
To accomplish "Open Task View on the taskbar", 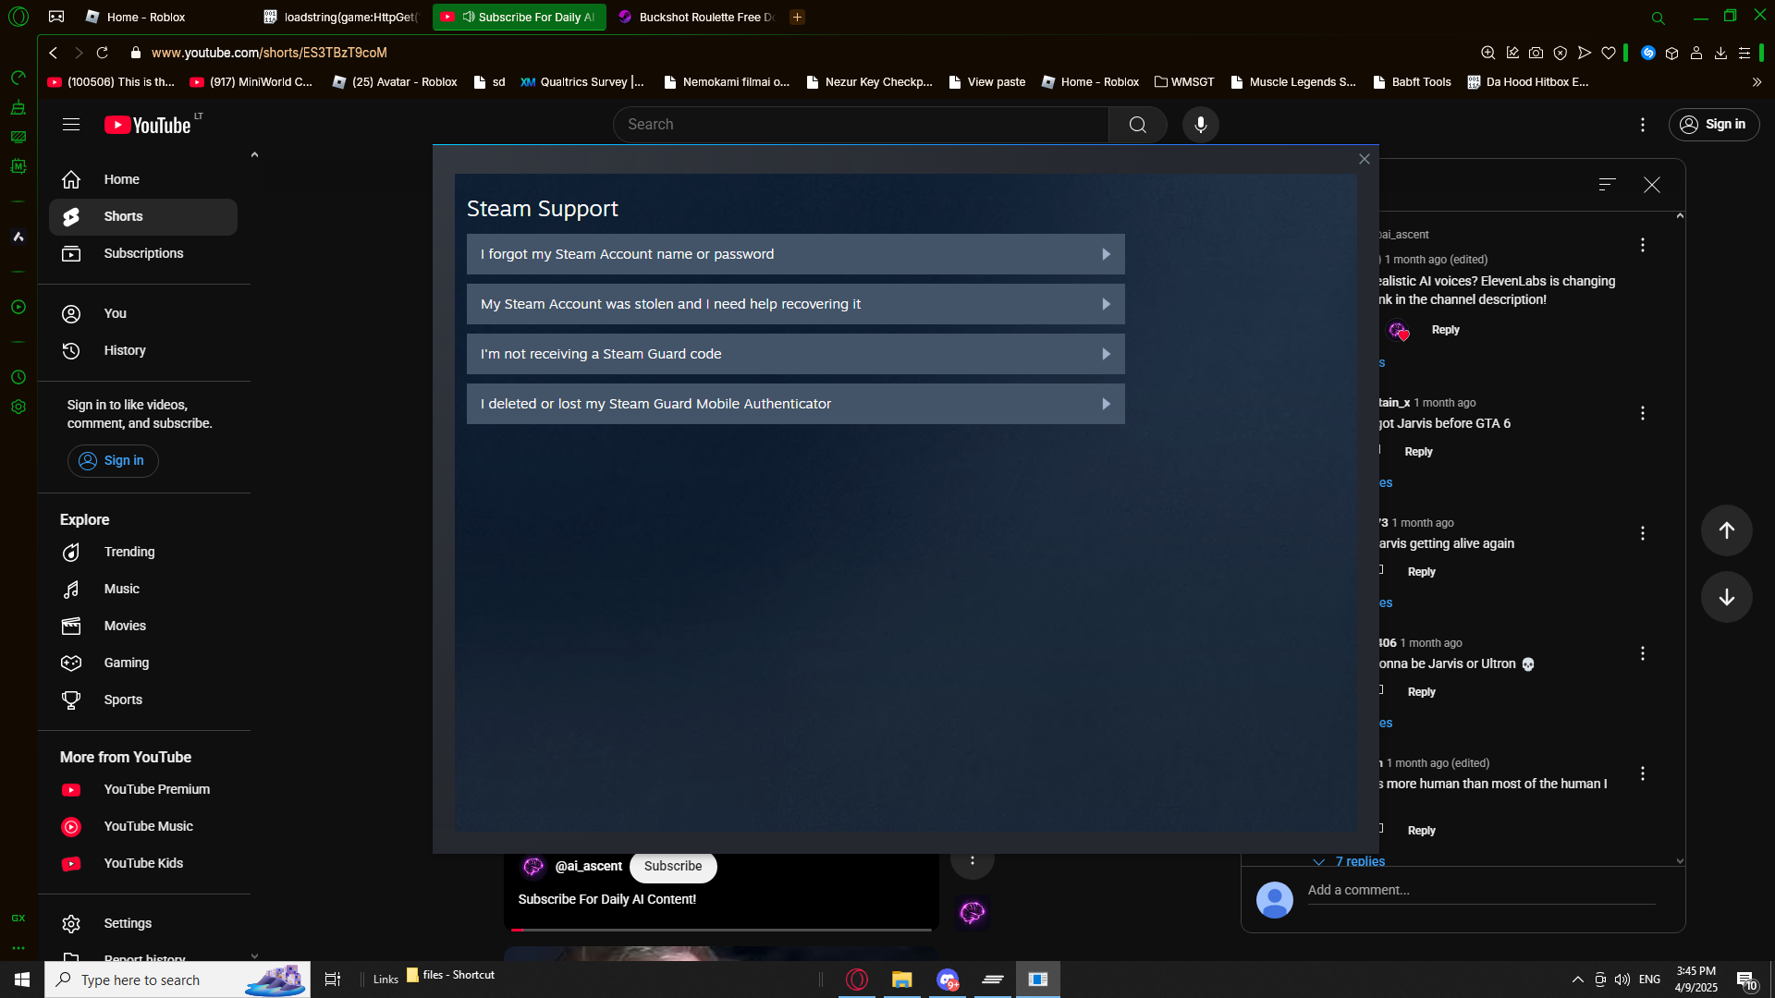I will [333, 980].
